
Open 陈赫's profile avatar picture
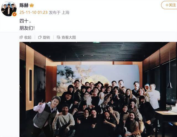point(9,9)
